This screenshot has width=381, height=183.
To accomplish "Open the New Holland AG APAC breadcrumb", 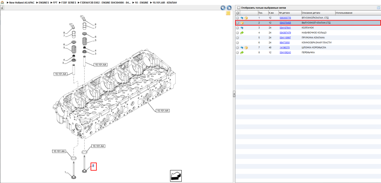I will 22,2.
